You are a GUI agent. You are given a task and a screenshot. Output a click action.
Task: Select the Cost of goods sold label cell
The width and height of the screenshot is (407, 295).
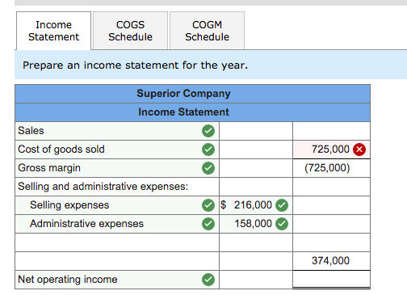pyautogui.click(x=117, y=150)
